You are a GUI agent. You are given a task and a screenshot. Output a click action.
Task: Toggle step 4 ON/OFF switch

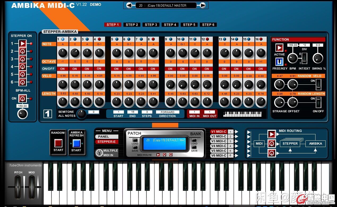[99, 69]
